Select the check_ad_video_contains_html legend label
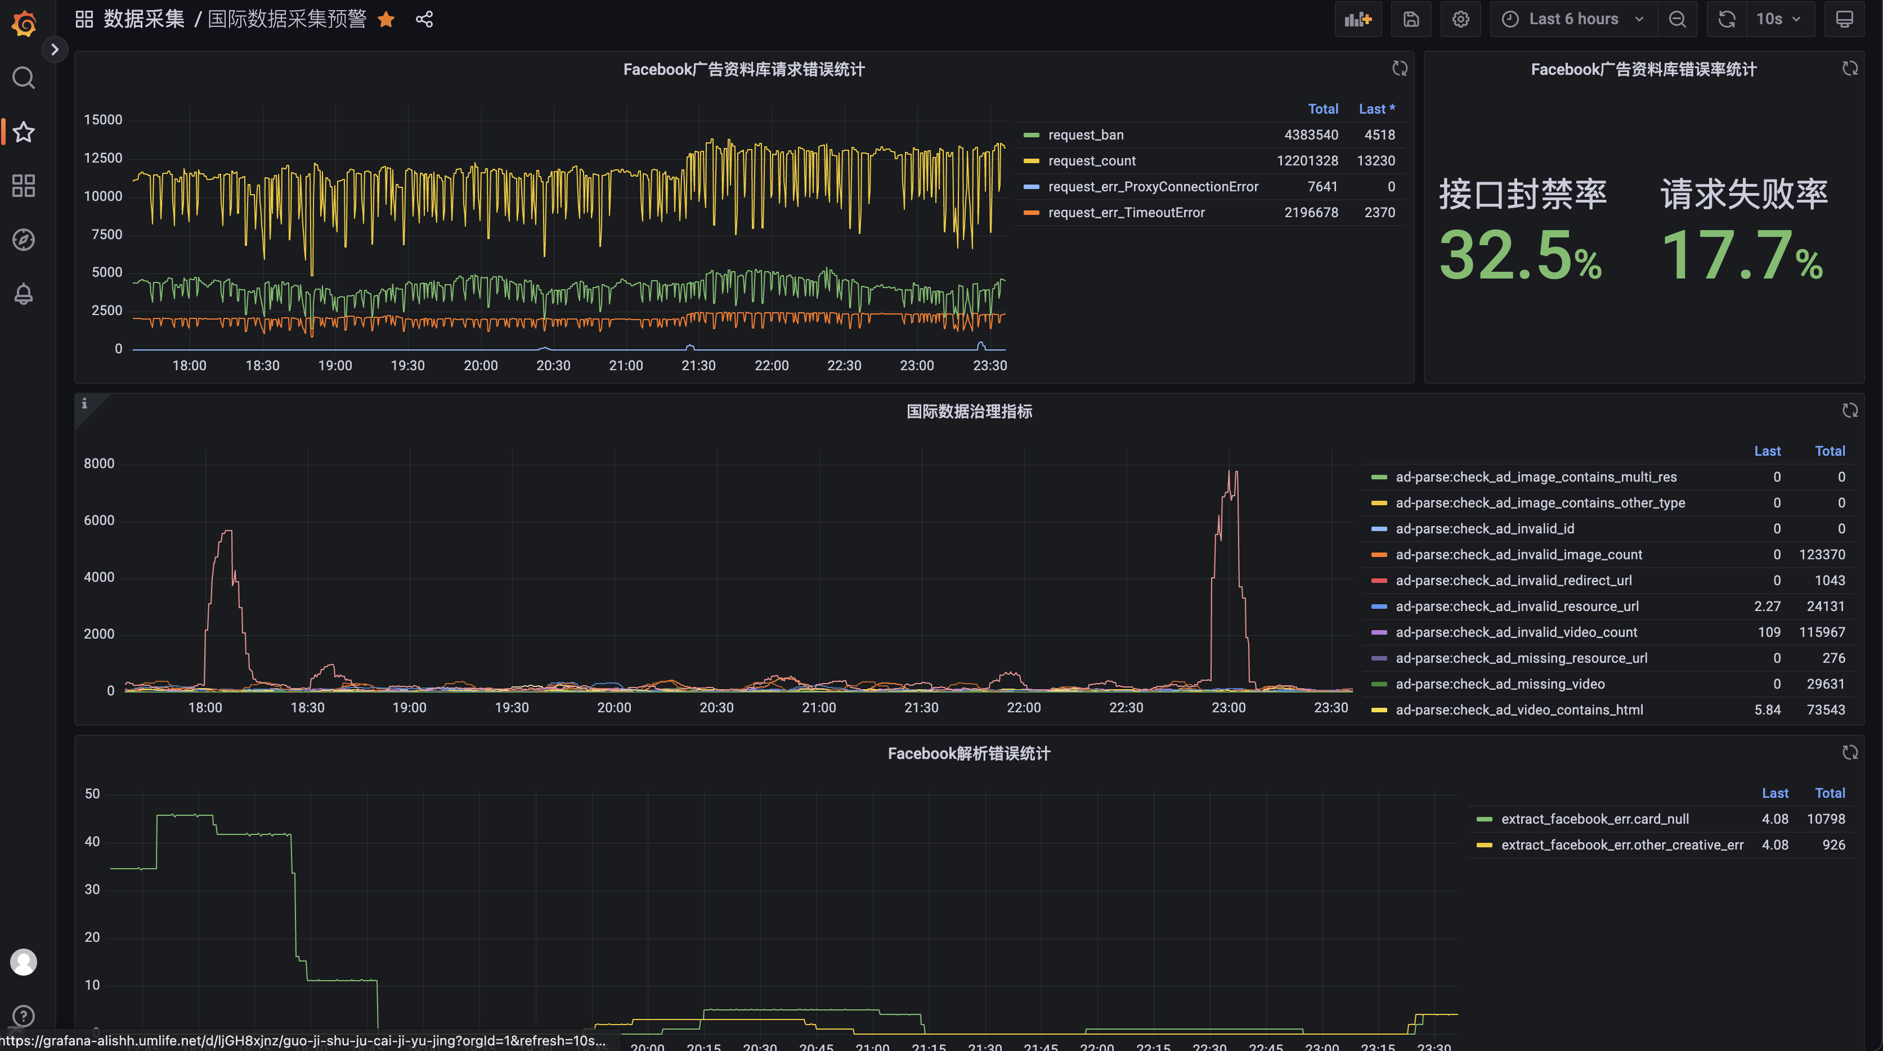This screenshot has height=1051, width=1883. (1519, 709)
